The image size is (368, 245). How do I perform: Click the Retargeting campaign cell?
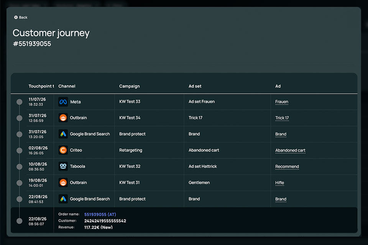[130, 150]
